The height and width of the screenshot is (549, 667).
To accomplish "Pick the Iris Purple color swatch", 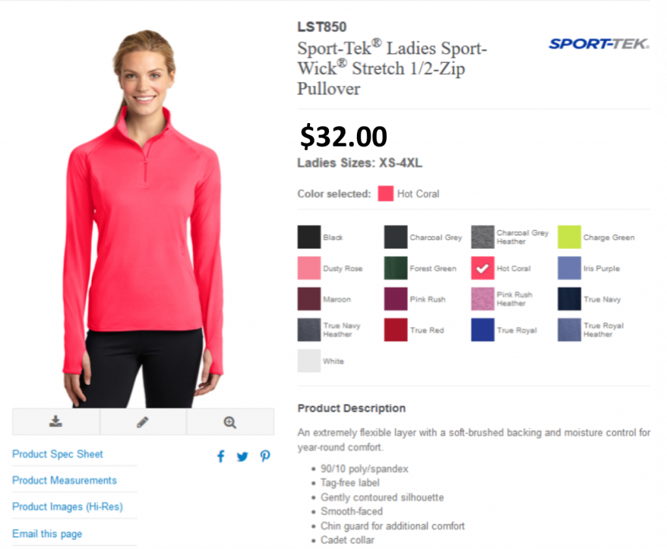I will click(x=569, y=268).
